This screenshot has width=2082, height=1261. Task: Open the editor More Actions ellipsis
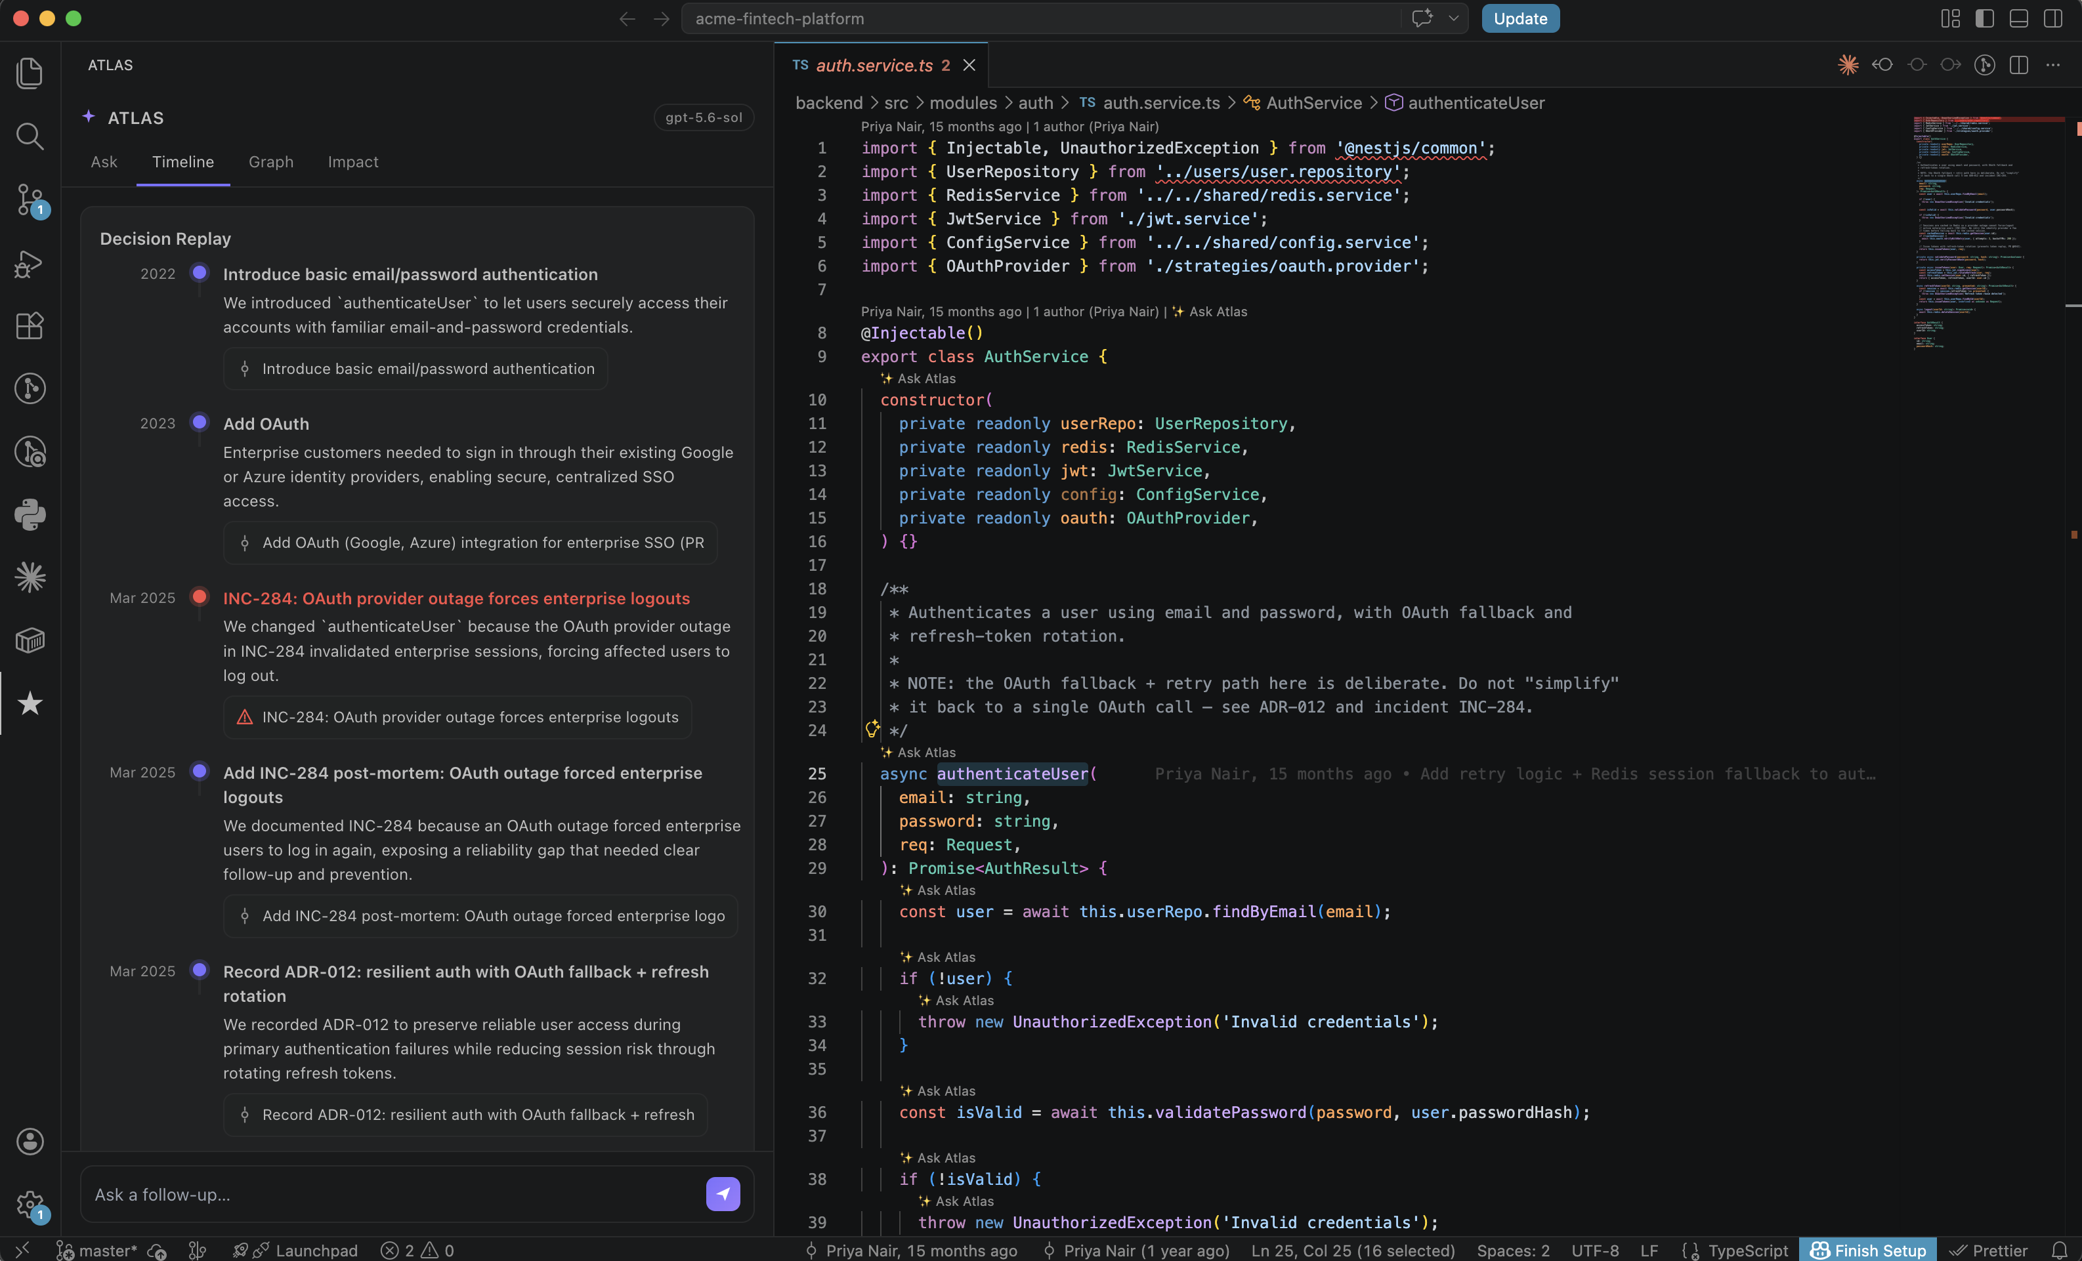pos(2052,65)
